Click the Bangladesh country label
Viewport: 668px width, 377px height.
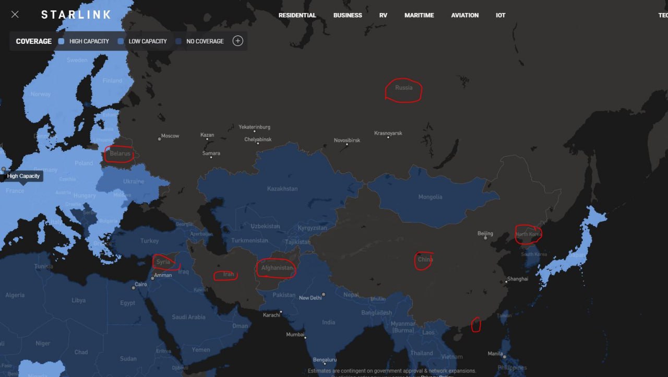(377, 313)
